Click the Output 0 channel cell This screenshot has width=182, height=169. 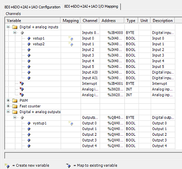(x=90, y=123)
